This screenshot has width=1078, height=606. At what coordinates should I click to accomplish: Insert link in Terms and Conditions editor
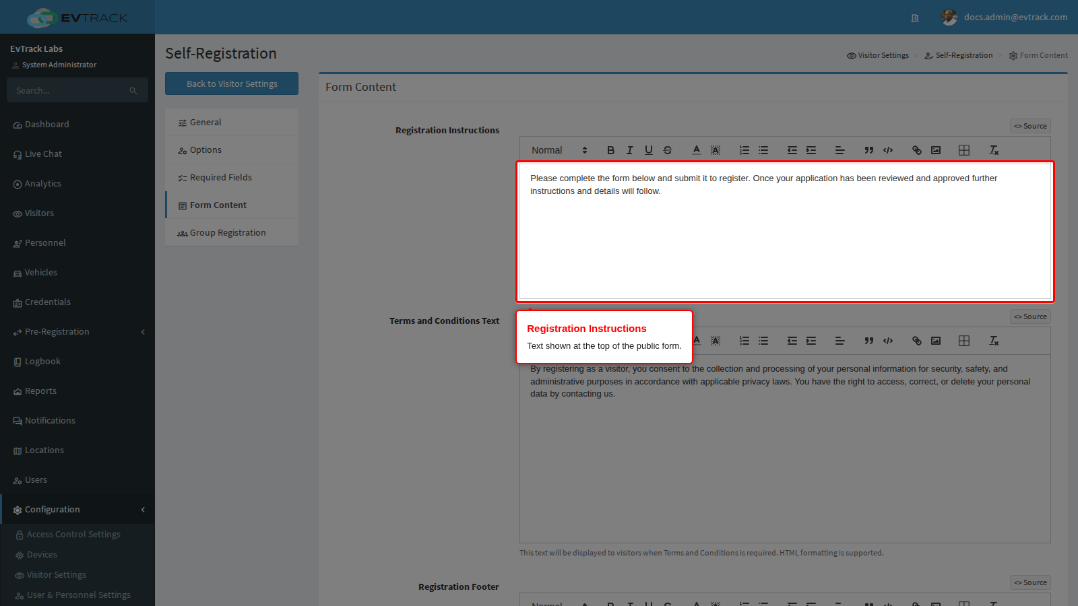[917, 341]
